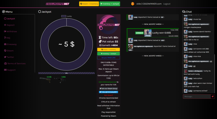Click Follow @CSGOJackpotNET Twitter button
Viewport: 217px width, 119px height.
point(108,92)
